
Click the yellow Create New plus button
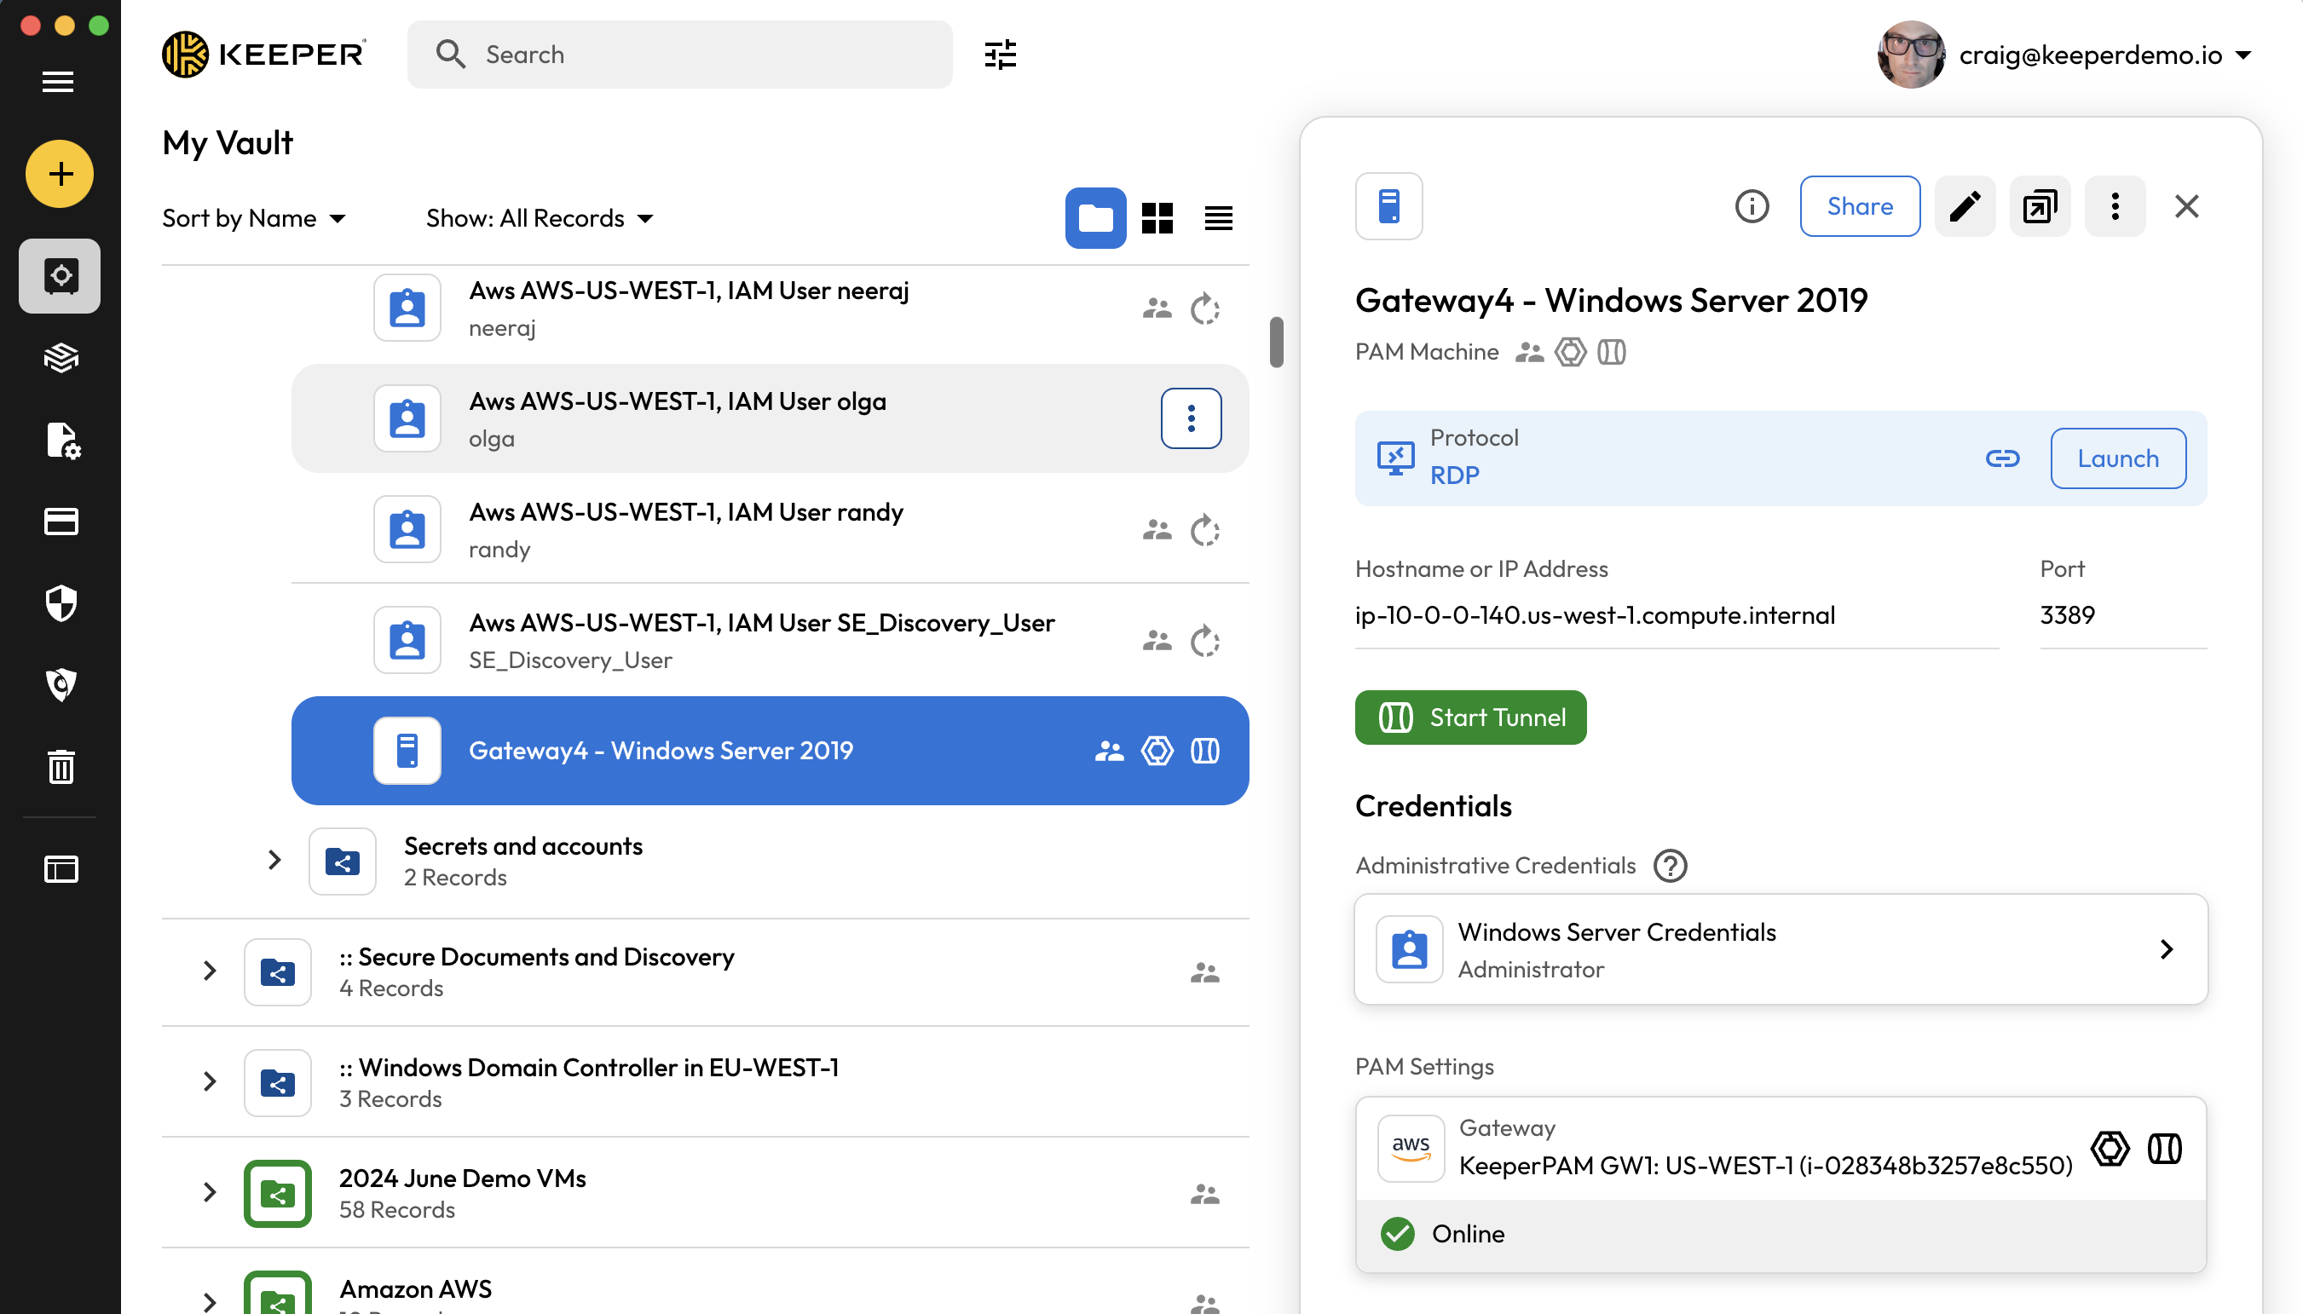coord(60,173)
